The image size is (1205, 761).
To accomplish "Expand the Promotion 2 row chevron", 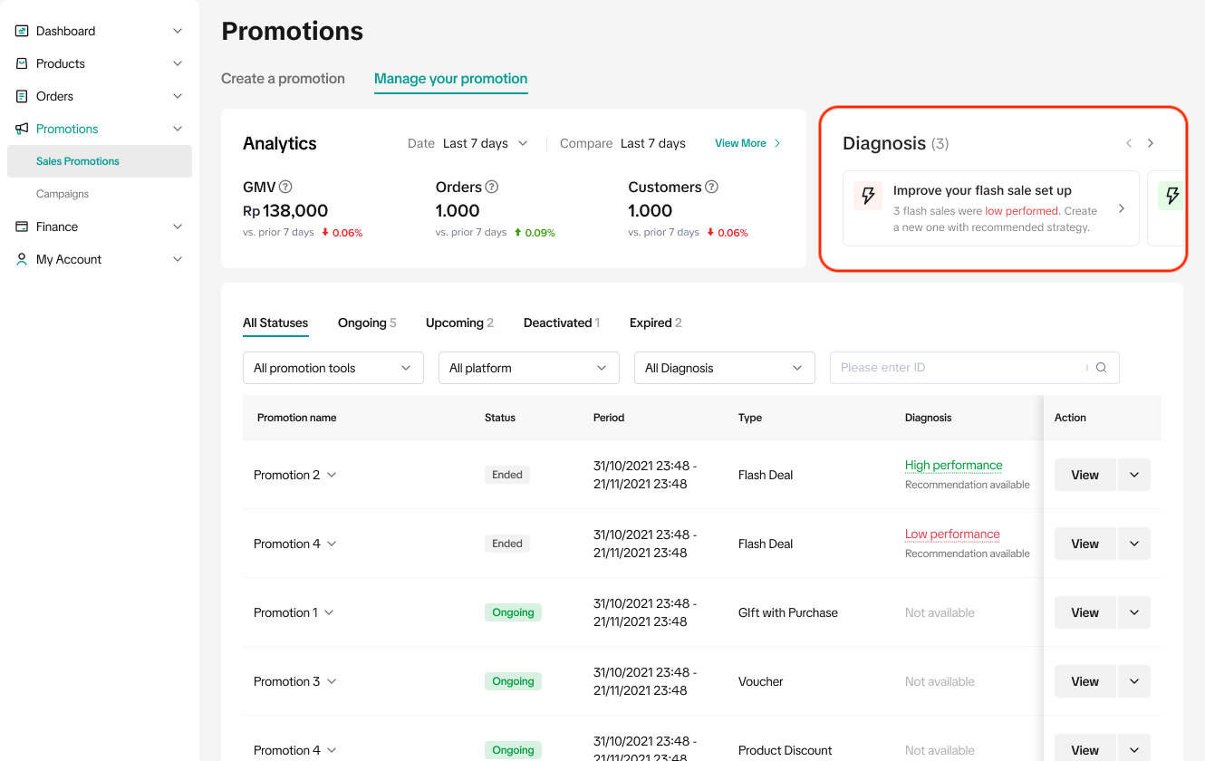I will coord(332,475).
